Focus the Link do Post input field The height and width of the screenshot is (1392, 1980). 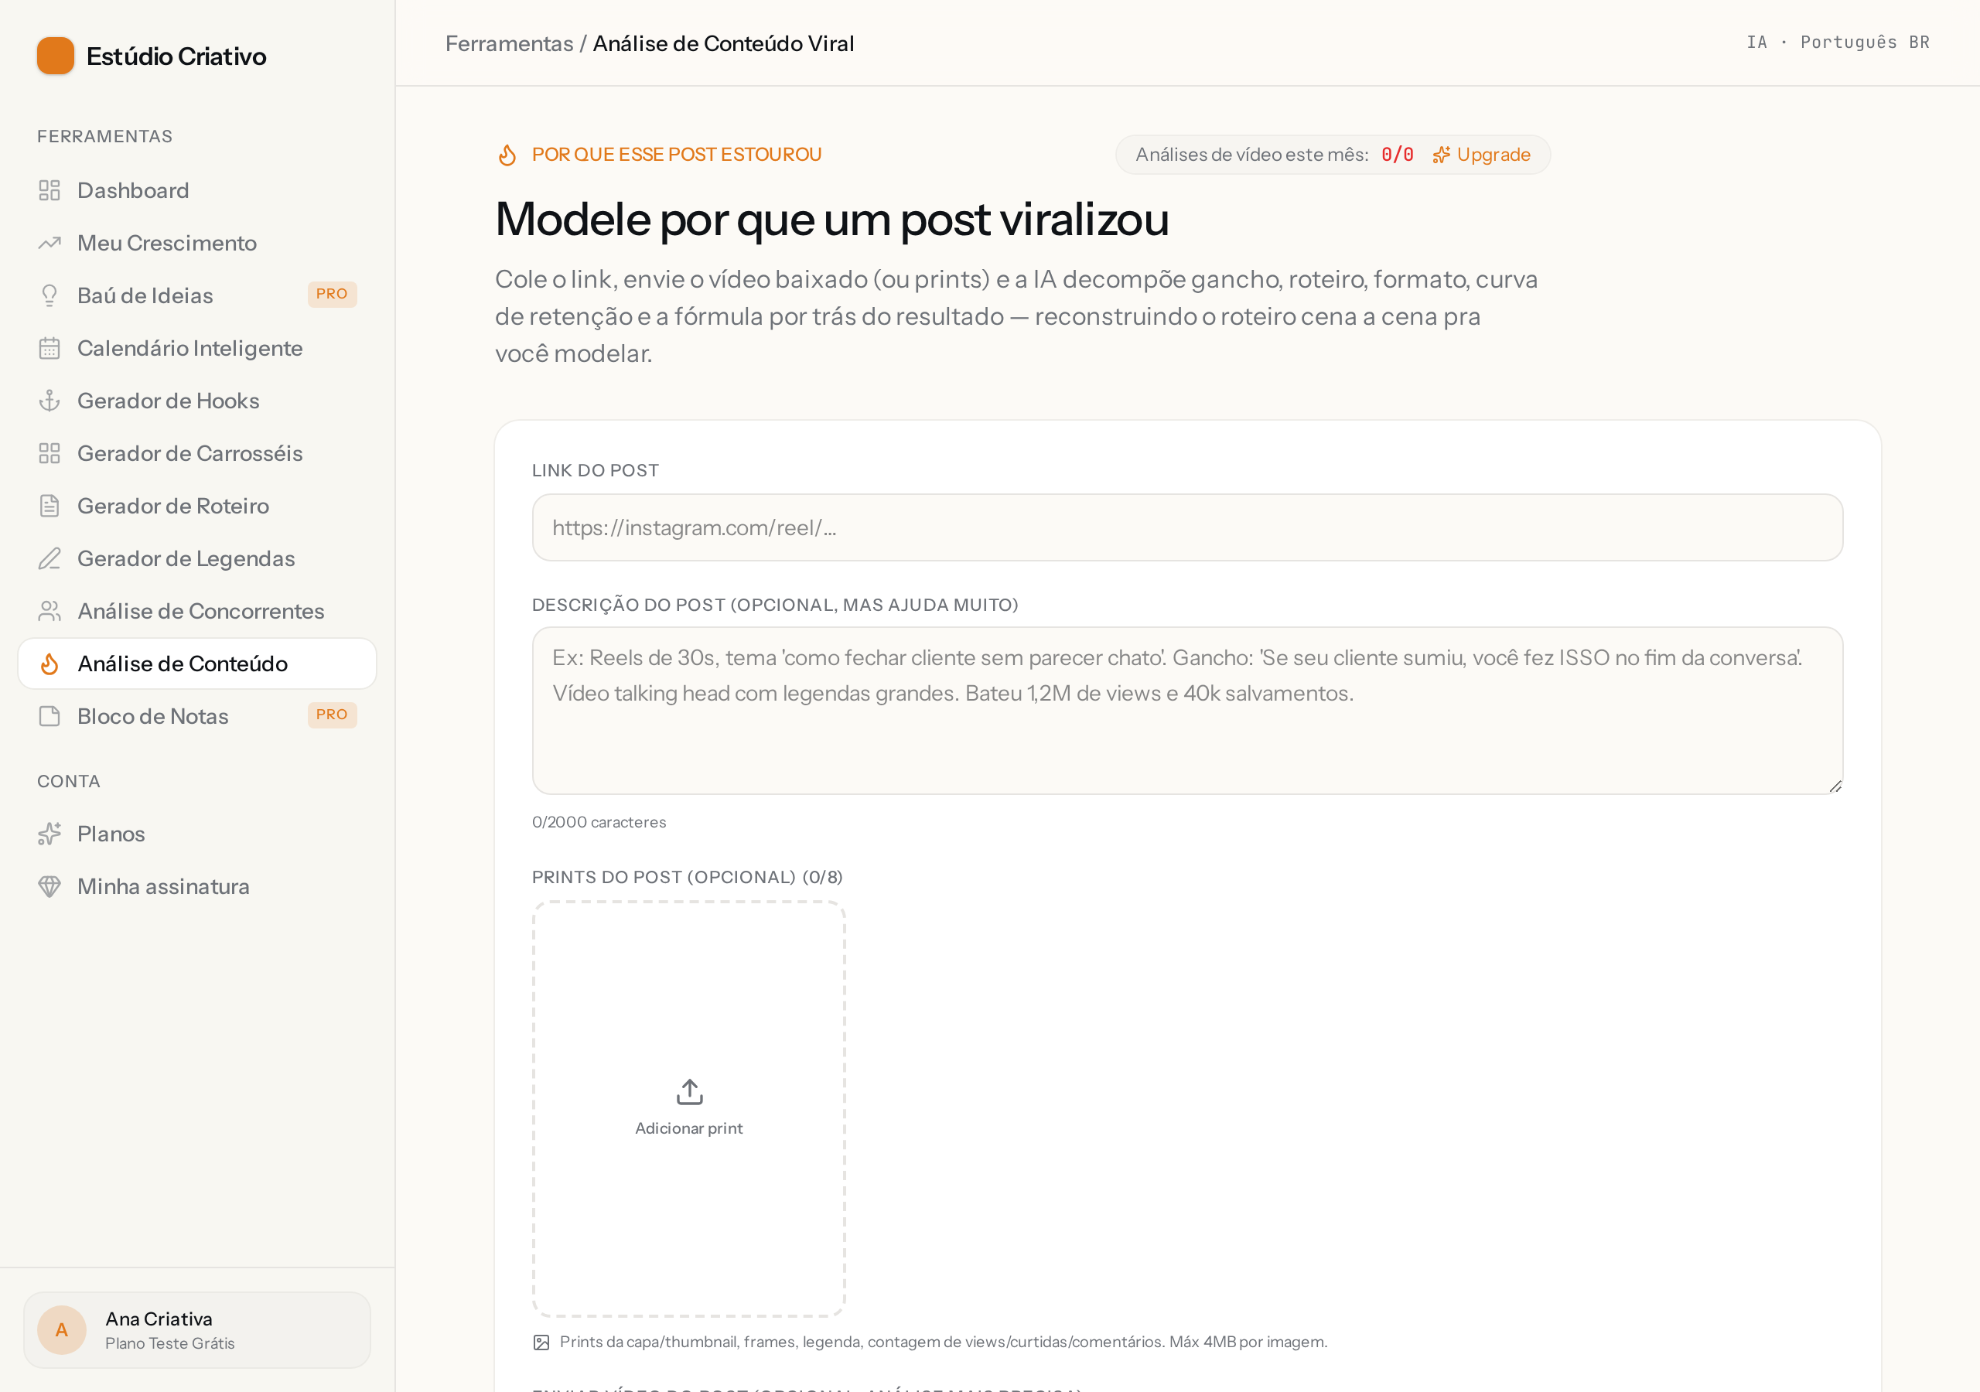click(1187, 528)
